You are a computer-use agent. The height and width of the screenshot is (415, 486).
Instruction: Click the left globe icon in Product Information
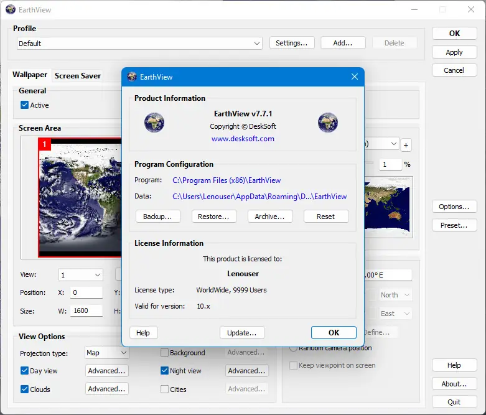154,123
